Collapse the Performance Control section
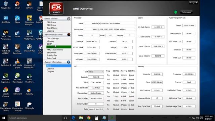215x121 pixels. (x=44, y=35)
